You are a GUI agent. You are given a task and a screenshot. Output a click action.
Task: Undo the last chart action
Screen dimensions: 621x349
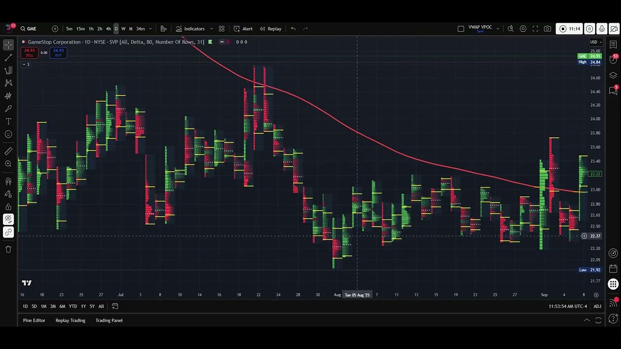pyautogui.click(x=293, y=29)
